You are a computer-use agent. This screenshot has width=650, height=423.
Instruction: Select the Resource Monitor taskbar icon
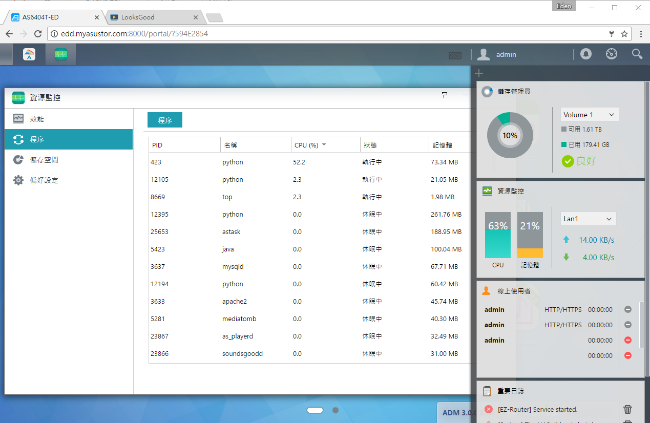[61, 54]
